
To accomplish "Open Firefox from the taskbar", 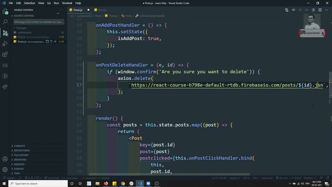I will pos(106,183).
